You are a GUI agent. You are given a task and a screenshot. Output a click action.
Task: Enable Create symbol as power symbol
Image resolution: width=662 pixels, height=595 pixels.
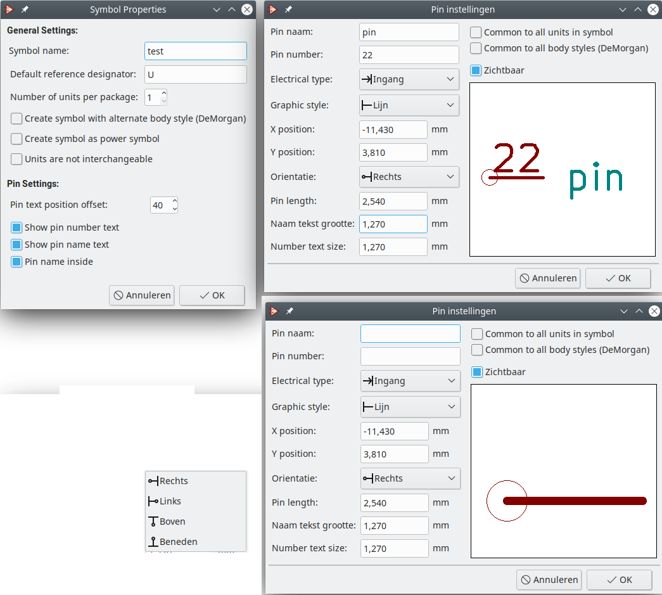[x=17, y=139]
